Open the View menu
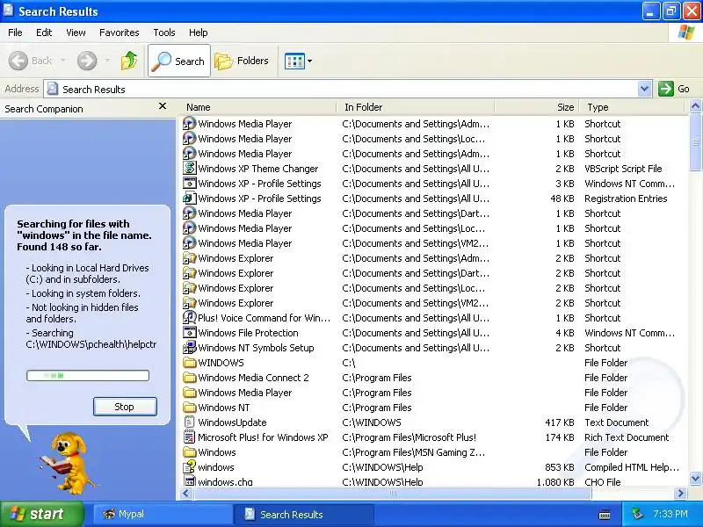 [76, 32]
